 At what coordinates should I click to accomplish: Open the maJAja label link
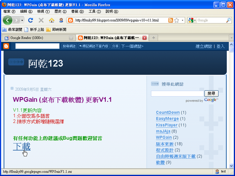point(163,131)
